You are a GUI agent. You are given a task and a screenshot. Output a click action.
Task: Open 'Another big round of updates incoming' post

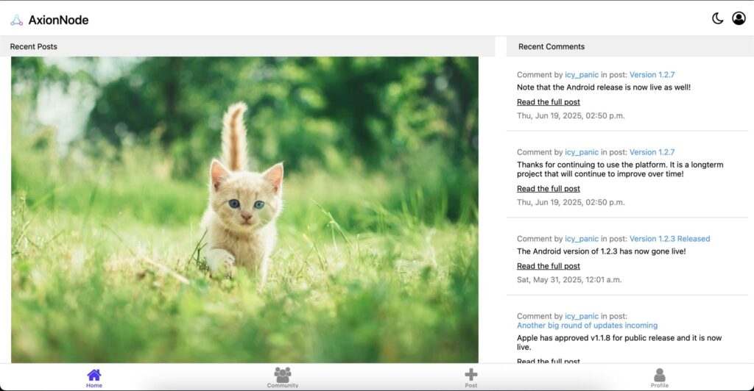click(587, 326)
